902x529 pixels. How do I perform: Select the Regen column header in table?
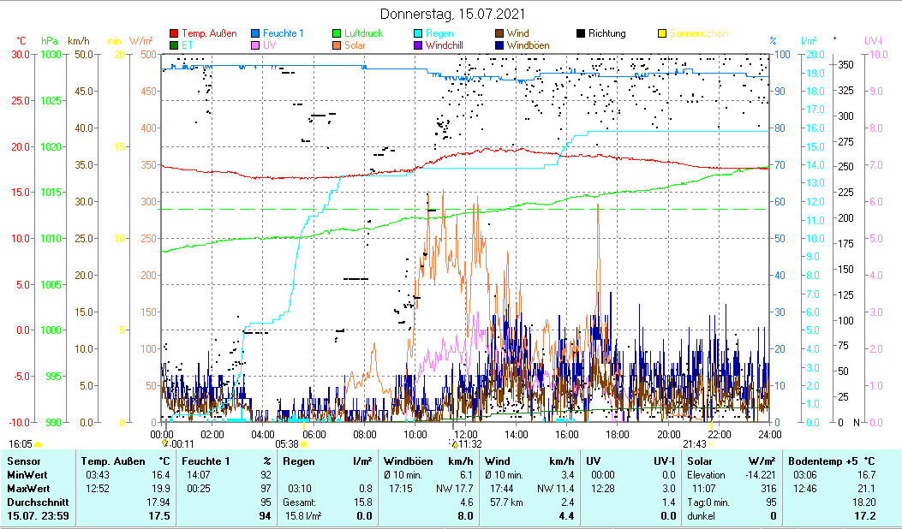coord(297,461)
